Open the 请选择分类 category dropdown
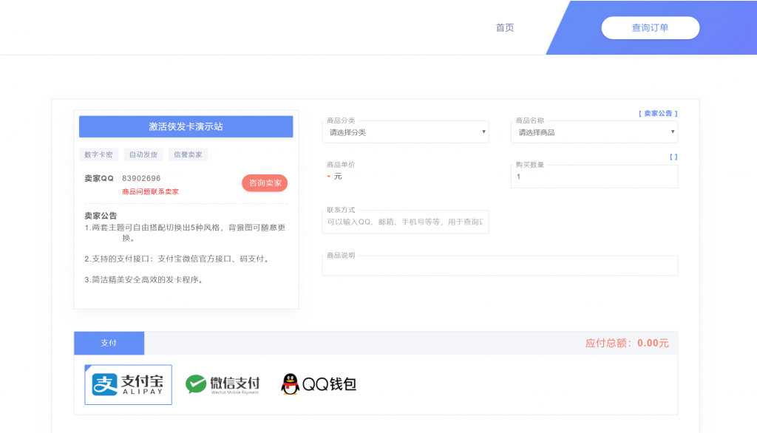The image size is (757, 433). [x=405, y=132]
